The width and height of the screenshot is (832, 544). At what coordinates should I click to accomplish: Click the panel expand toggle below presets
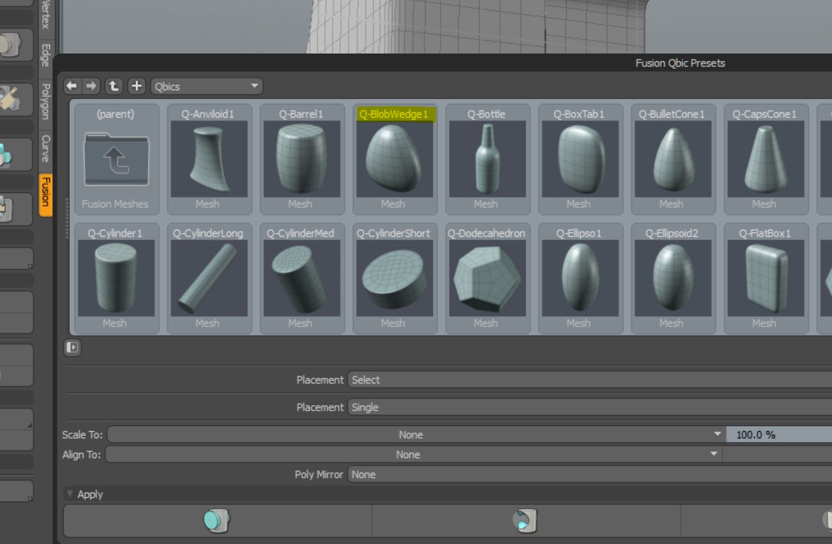tap(72, 347)
